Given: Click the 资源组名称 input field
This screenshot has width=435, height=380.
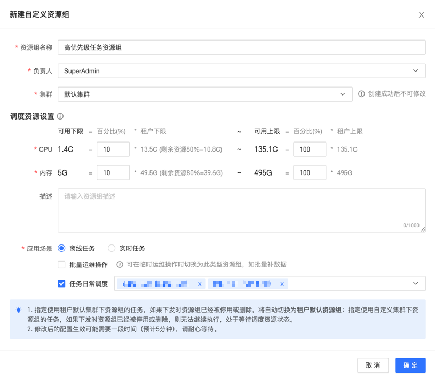Looking at the screenshot, I should click(x=240, y=47).
